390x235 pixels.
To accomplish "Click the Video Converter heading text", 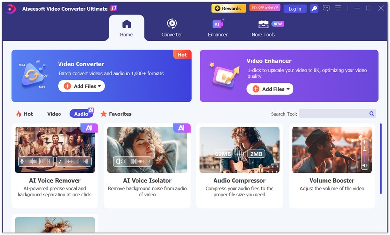I will pyautogui.click(x=81, y=64).
